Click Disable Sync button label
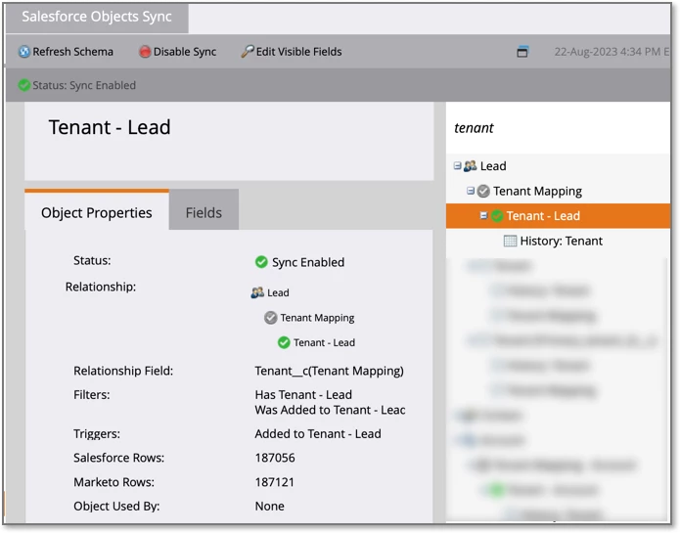This screenshot has width=680, height=533. [185, 52]
